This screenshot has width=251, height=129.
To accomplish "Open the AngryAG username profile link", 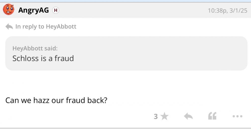I will pyautogui.click(x=33, y=10).
